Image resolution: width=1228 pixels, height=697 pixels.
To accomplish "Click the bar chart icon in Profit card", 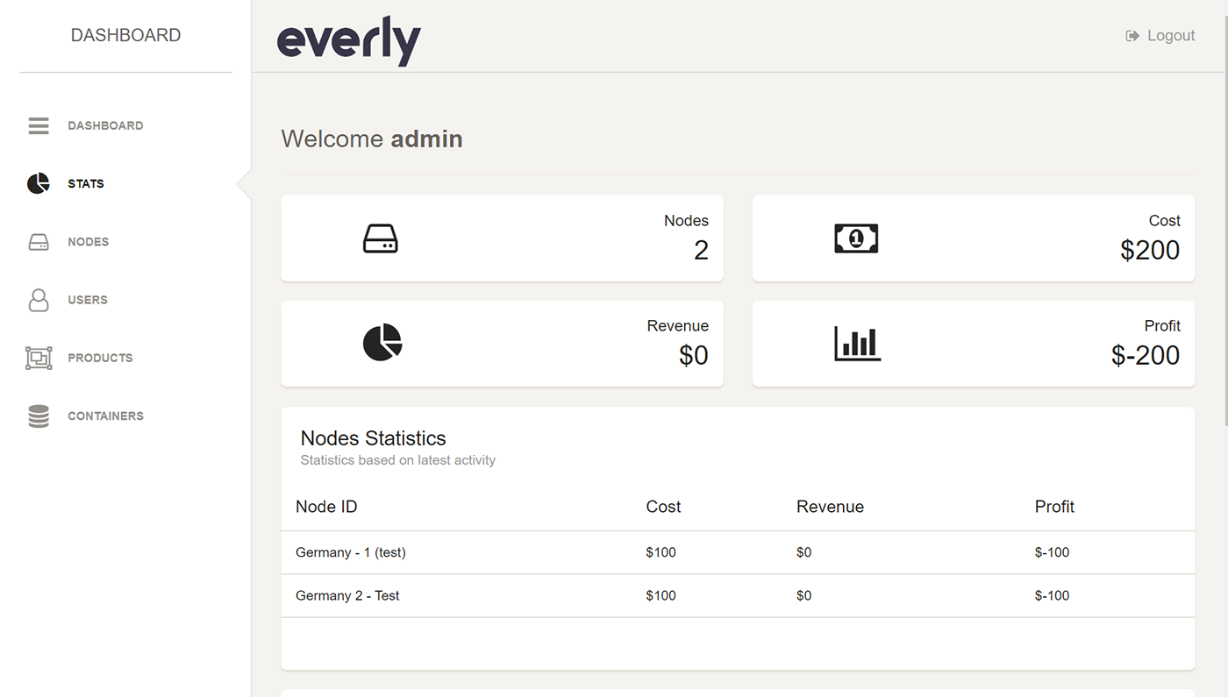I will 857,344.
